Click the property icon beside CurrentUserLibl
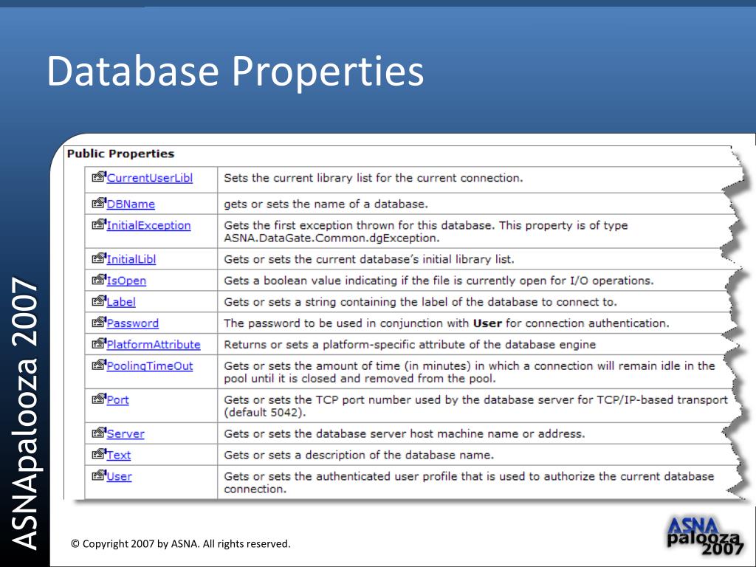This screenshot has width=756, height=567. [x=99, y=176]
